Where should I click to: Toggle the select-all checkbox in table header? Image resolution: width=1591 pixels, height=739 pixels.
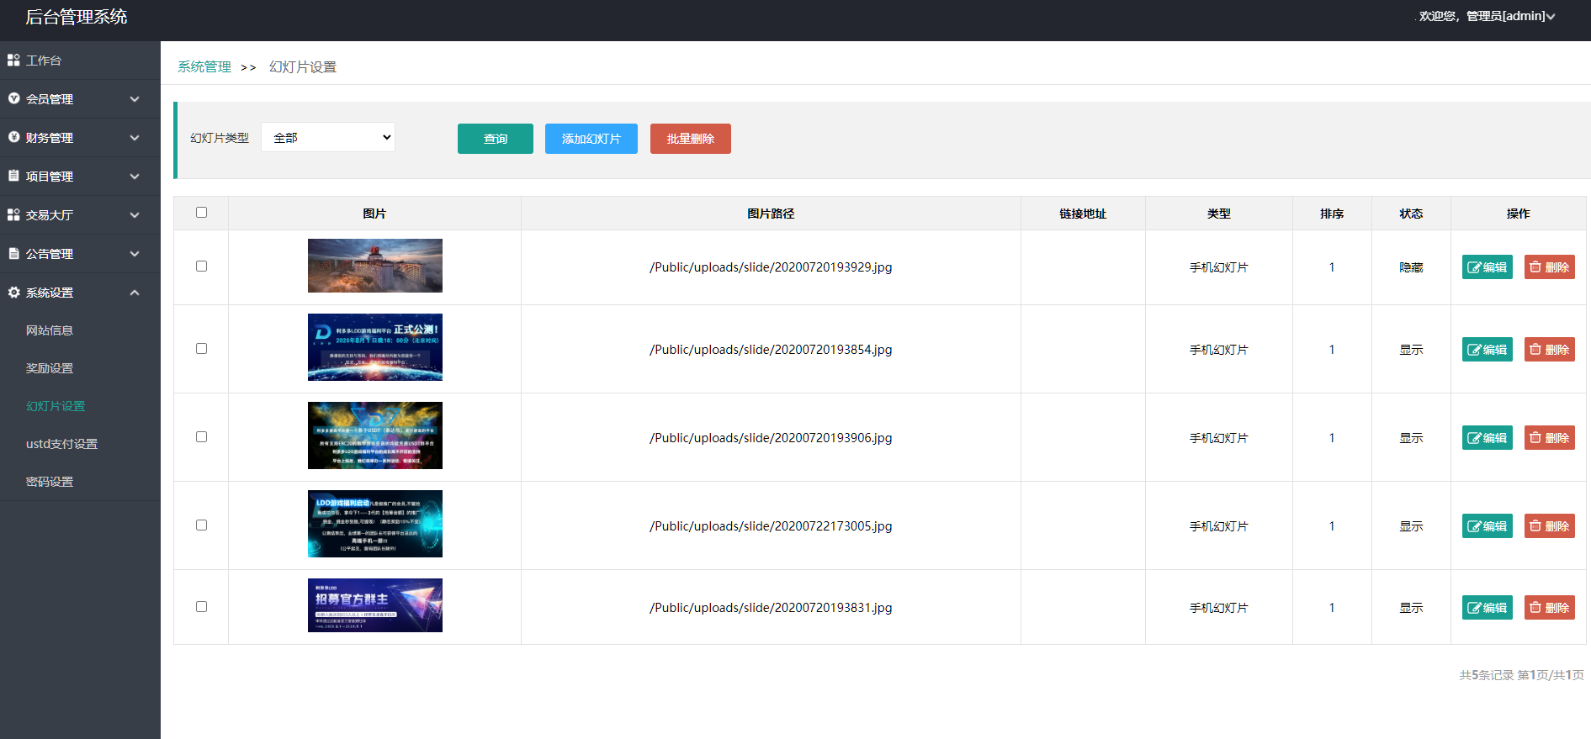(201, 213)
